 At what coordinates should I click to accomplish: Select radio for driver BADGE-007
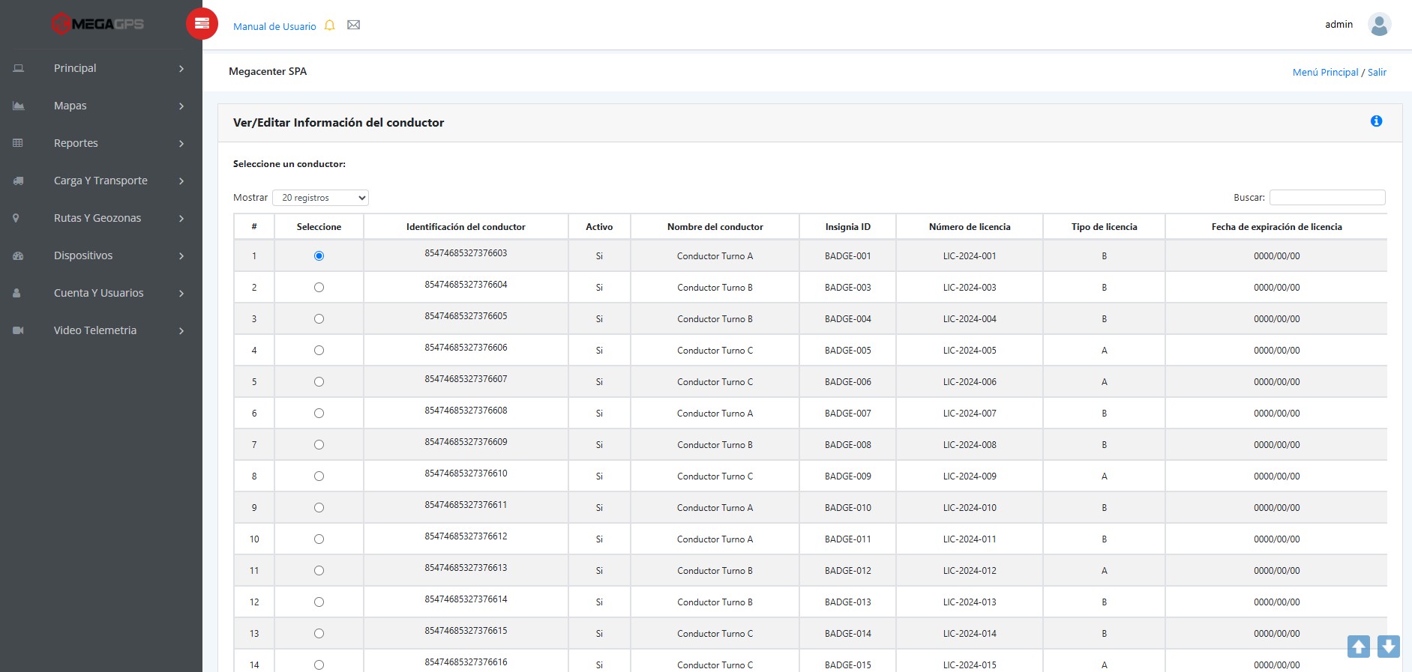click(319, 414)
